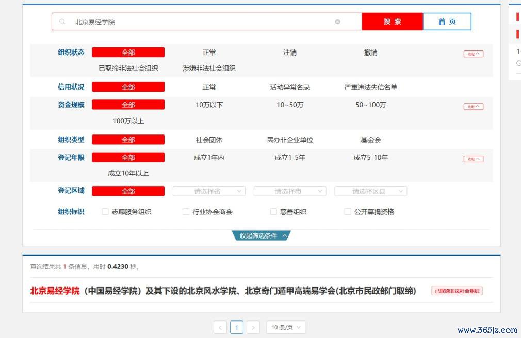Open the 10 条/页 page size dropdown

286,327
